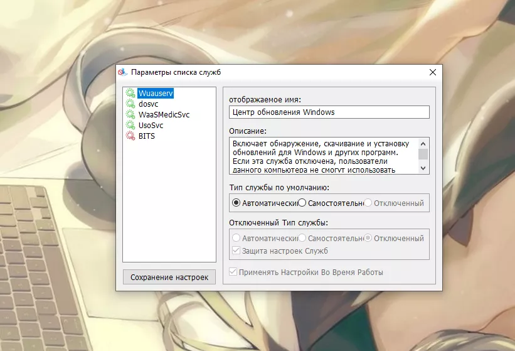This screenshot has height=351, width=515.
Task: Click the gear icon for UsoSvc
Action: tap(130, 125)
